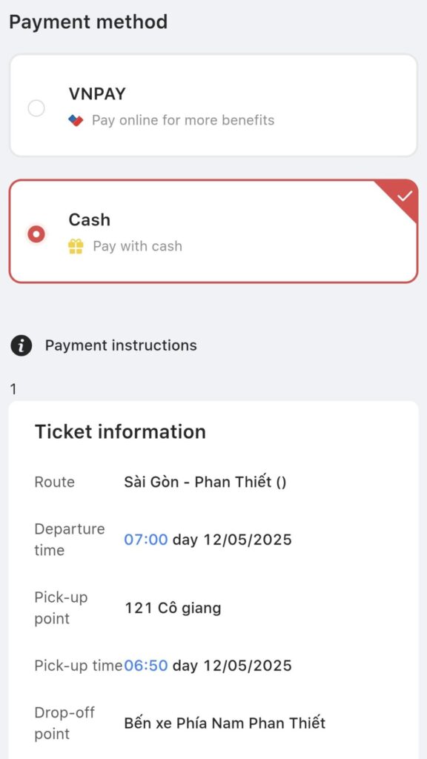Click the 'Pay with cash' subtitle
The height and width of the screenshot is (759, 427).
pos(137,246)
